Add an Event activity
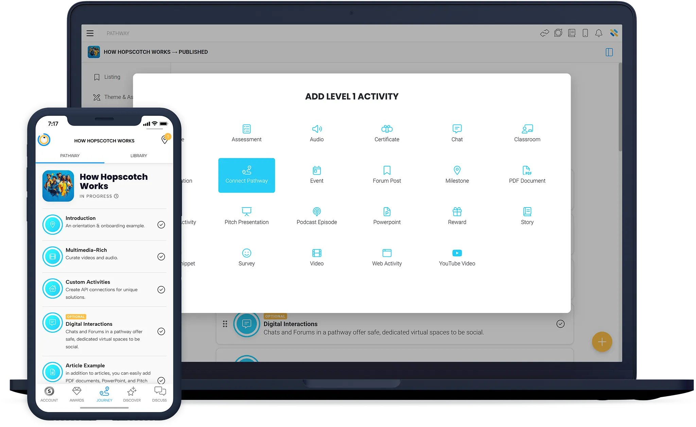Image resolution: width=696 pixels, height=427 pixels. click(317, 175)
